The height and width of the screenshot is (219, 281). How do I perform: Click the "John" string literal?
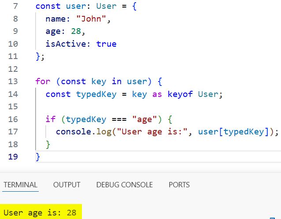[91, 19]
